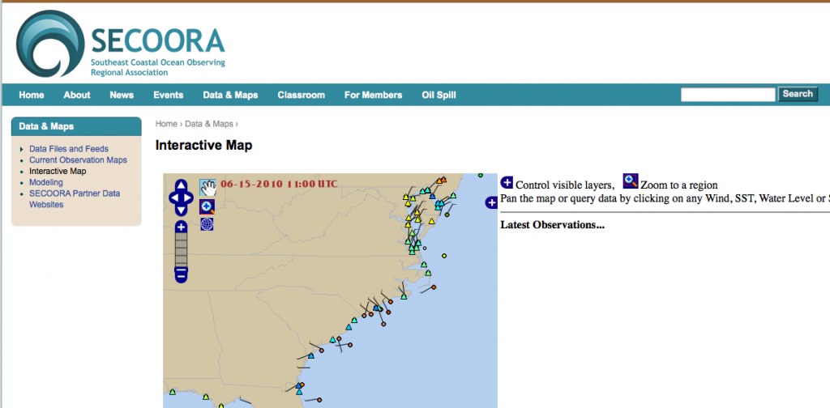Open Current Observation Maps link
The image size is (830, 408).
79,160
